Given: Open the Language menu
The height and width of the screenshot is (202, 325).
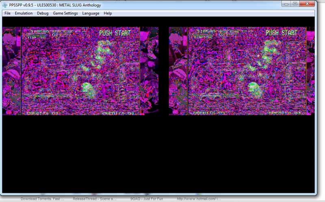Looking at the screenshot, I should [91, 13].
